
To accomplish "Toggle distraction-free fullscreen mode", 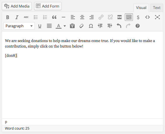I will (157, 17).
